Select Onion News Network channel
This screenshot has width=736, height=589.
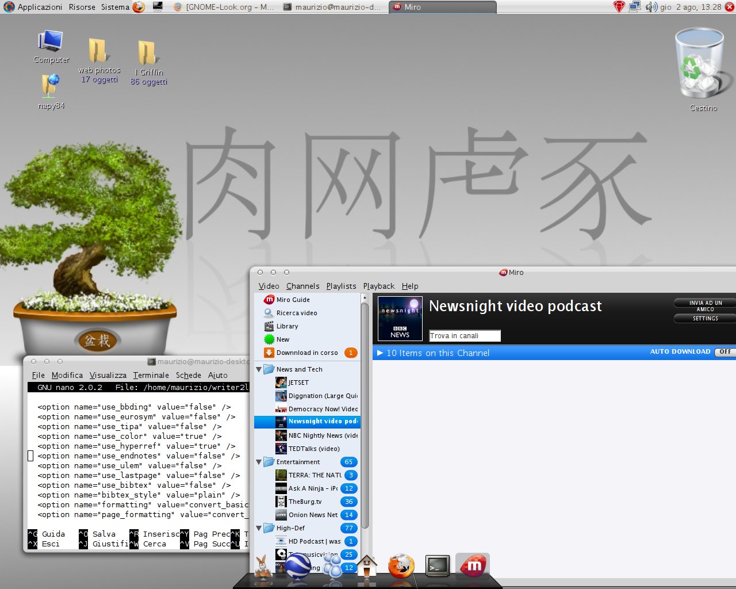[x=306, y=515]
